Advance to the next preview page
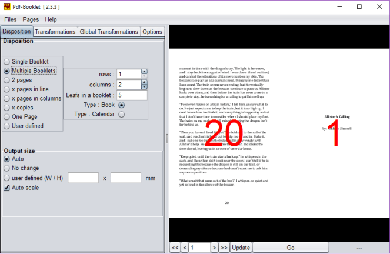Image resolution: width=390 pixels, height=254 pixels. [214, 248]
